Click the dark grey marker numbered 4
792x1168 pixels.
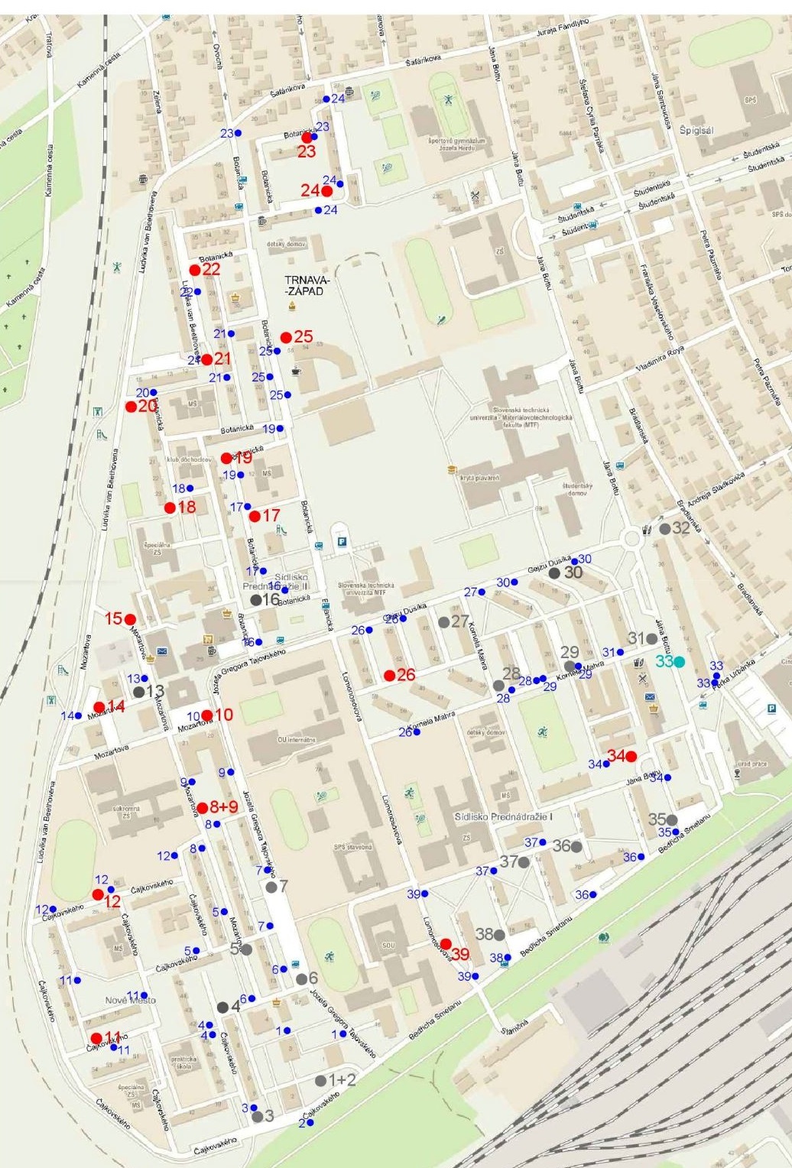tap(222, 1007)
